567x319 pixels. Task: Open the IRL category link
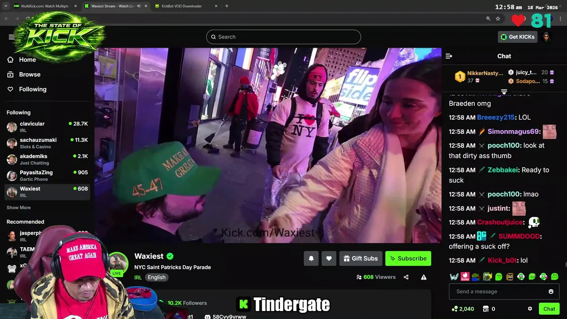pyautogui.click(x=138, y=277)
